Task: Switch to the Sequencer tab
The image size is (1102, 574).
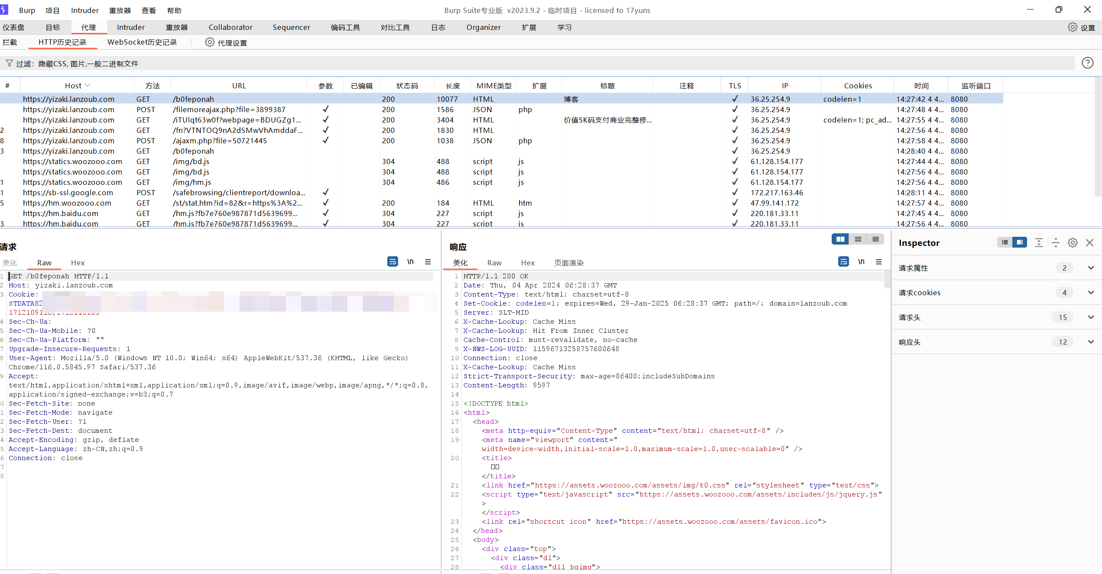Action: click(x=292, y=27)
